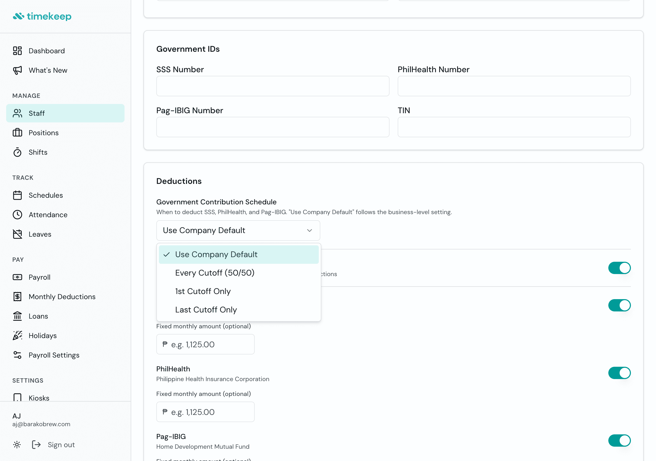Image resolution: width=656 pixels, height=461 pixels.
Task: Collapse the Government Contribution Schedule dropdown
Action: tap(309, 230)
